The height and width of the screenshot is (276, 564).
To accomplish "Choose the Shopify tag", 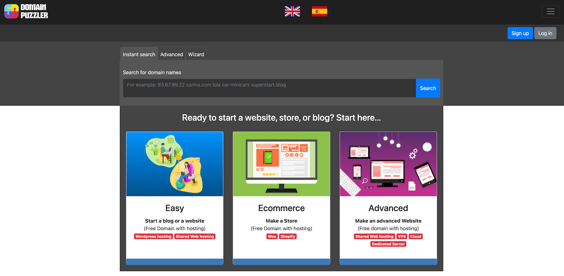I will [288, 236].
